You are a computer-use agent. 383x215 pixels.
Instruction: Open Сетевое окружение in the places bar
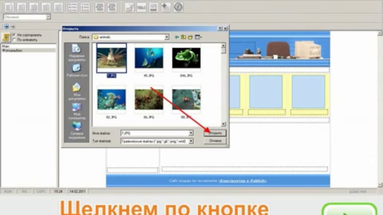pyautogui.click(x=77, y=130)
